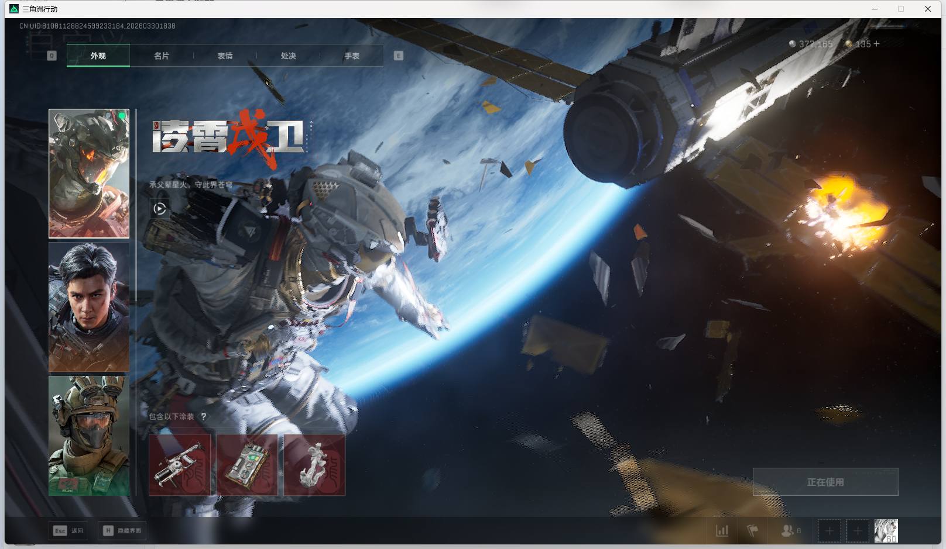This screenshot has width=946, height=549.
Task: Open the player avatar profile
Action: (886, 531)
